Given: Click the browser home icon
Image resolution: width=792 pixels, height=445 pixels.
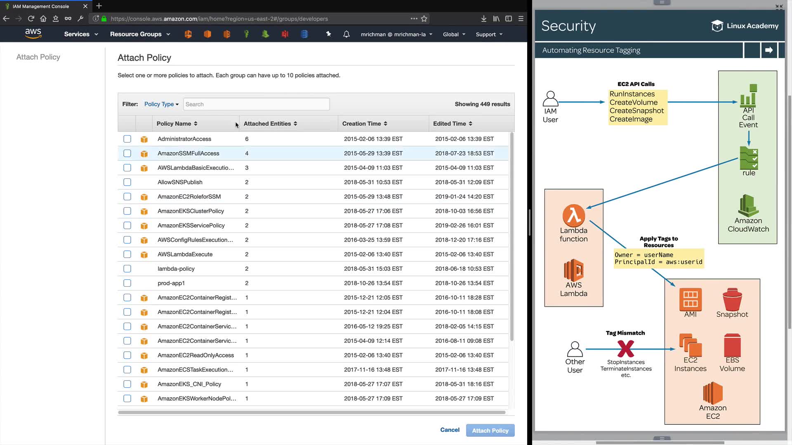Looking at the screenshot, I should click(43, 19).
